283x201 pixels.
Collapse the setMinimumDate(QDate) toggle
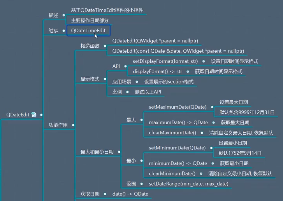tap(211, 148)
